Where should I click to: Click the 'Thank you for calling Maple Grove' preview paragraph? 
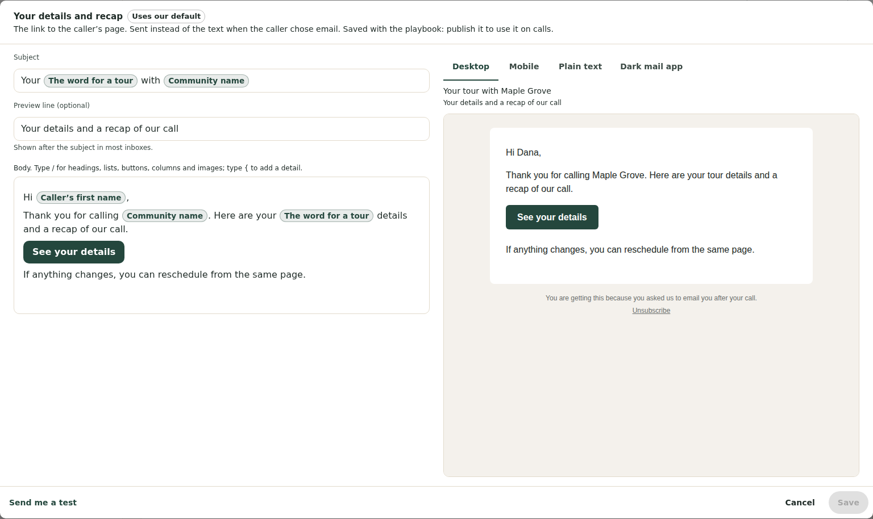(x=642, y=182)
